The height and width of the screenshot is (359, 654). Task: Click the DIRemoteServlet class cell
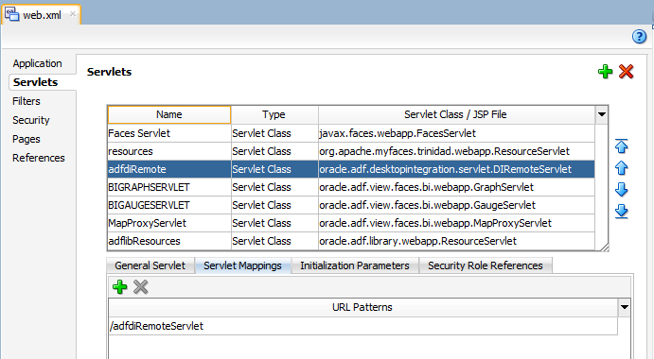point(456,169)
